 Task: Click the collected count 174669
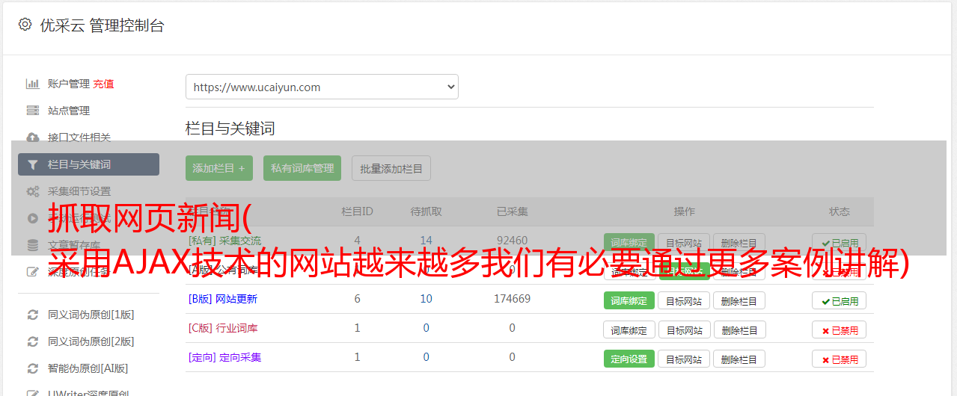point(513,299)
